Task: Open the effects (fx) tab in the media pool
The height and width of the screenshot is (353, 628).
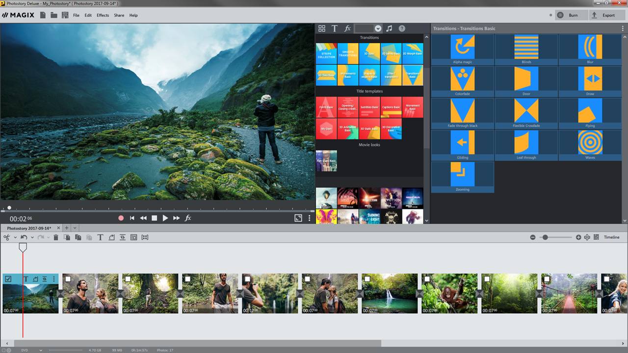Action: coord(347,28)
